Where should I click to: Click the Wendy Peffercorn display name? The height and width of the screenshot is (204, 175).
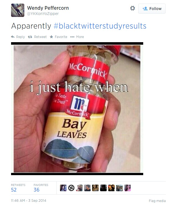48,8
